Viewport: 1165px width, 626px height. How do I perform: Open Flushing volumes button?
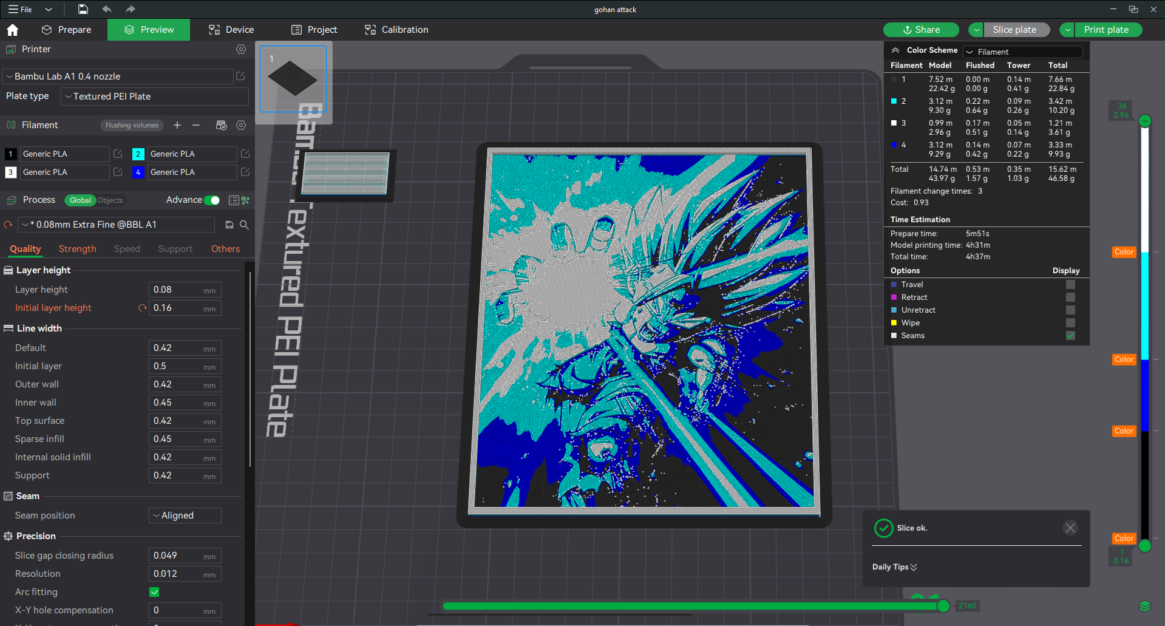pyautogui.click(x=132, y=125)
